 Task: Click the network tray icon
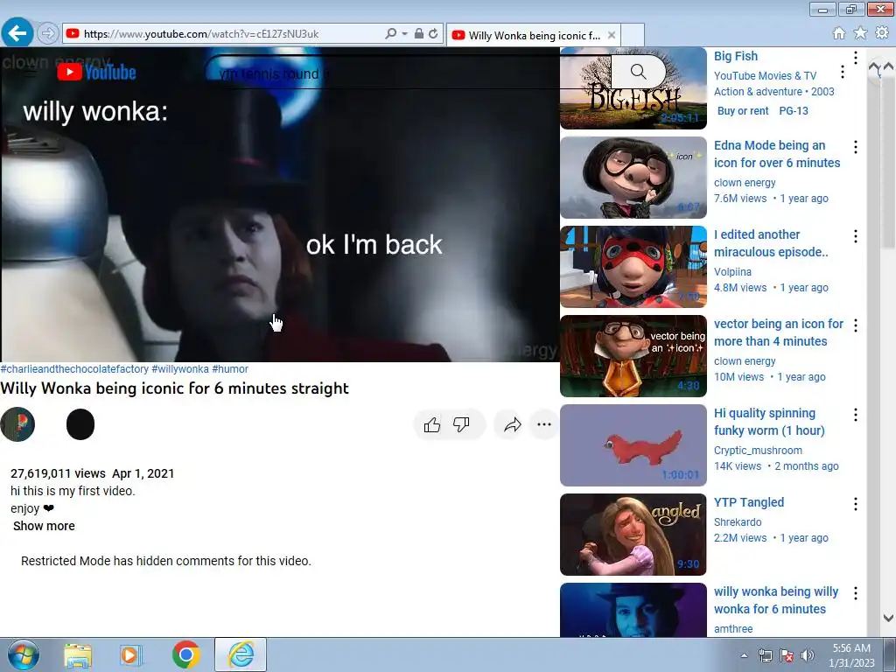pos(765,655)
